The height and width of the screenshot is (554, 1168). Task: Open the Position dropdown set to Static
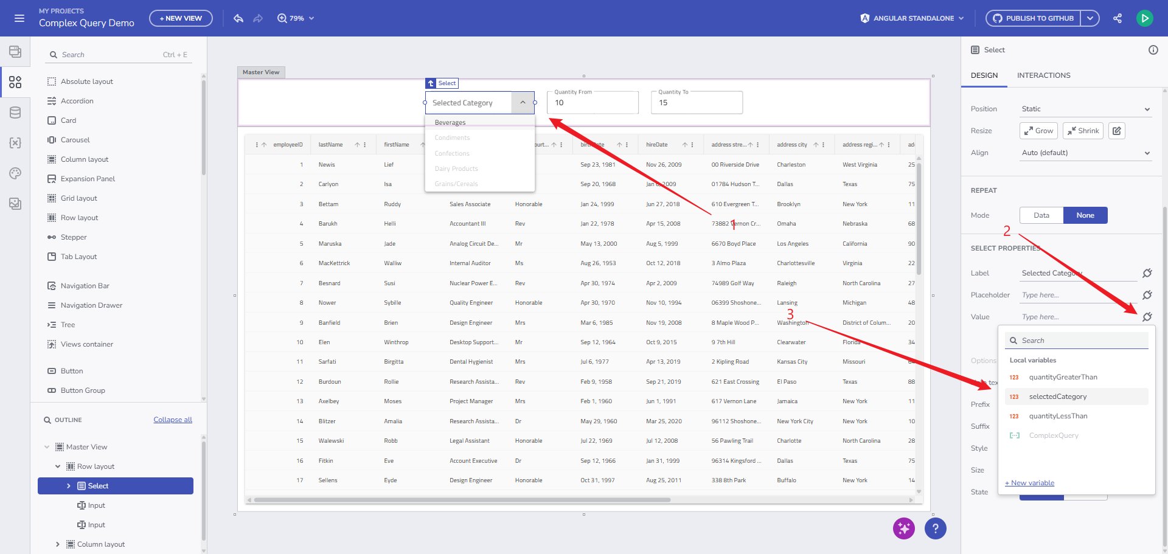click(1086, 109)
